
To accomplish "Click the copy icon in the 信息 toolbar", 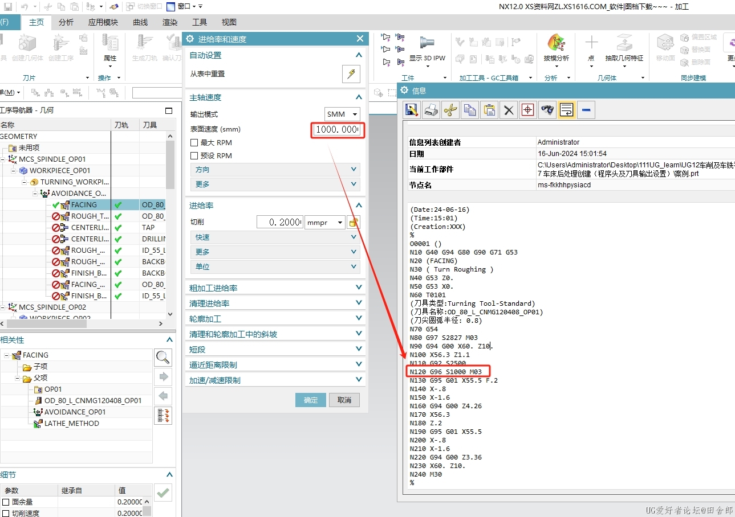I will coord(470,110).
